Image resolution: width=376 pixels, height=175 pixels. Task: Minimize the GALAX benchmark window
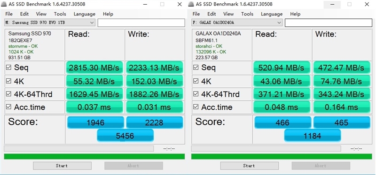click(332, 4)
